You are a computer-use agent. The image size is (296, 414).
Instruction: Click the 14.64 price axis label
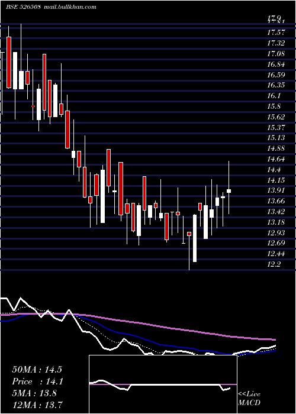coord(276,159)
